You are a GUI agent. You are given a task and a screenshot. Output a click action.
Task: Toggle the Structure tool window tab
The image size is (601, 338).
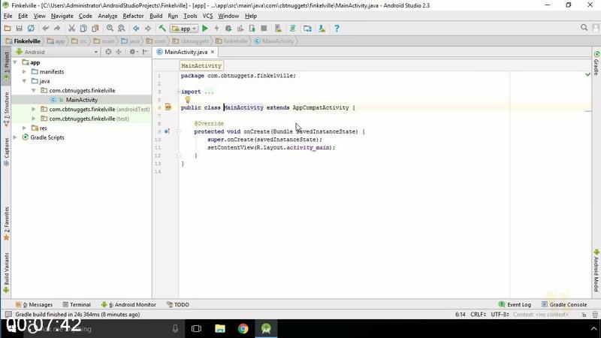6,109
